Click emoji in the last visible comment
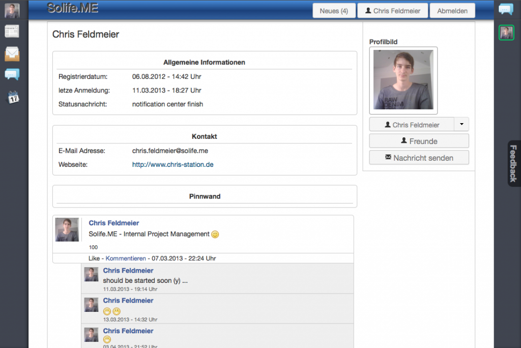This screenshot has height=348, width=521. click(x=107, y=339)
